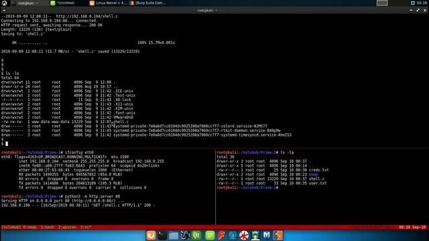Image resolution: width=429 pixels, height=241 pixels.
Task: Click the .X0-lock file entry
Action: pyautogui.click(x=122, y=100)
